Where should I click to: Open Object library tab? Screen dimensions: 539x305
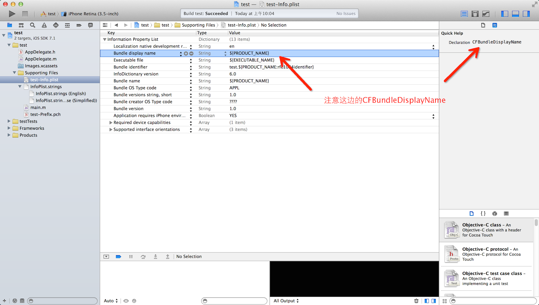pos(495,213)
